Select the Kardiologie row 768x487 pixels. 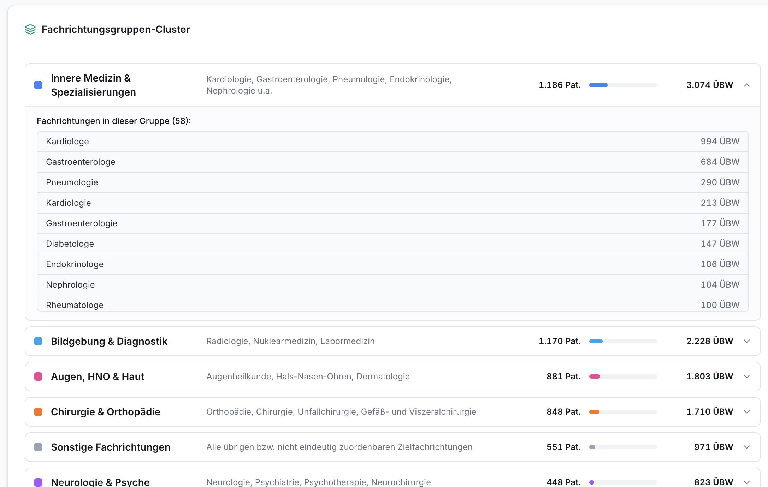coord(393,203)
